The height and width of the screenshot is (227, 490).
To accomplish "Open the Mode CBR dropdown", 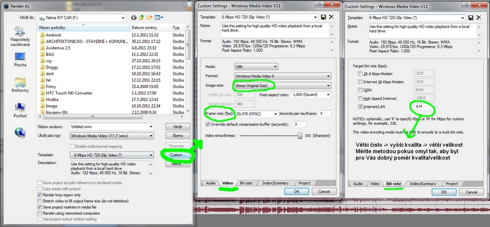I will tap(256, 67).
